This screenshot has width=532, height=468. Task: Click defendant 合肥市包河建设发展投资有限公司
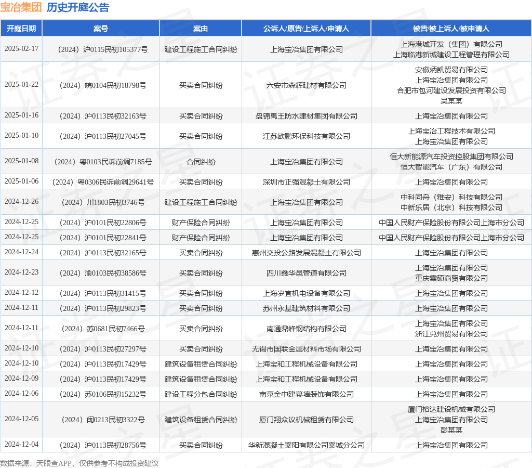[x=451, y=90]
